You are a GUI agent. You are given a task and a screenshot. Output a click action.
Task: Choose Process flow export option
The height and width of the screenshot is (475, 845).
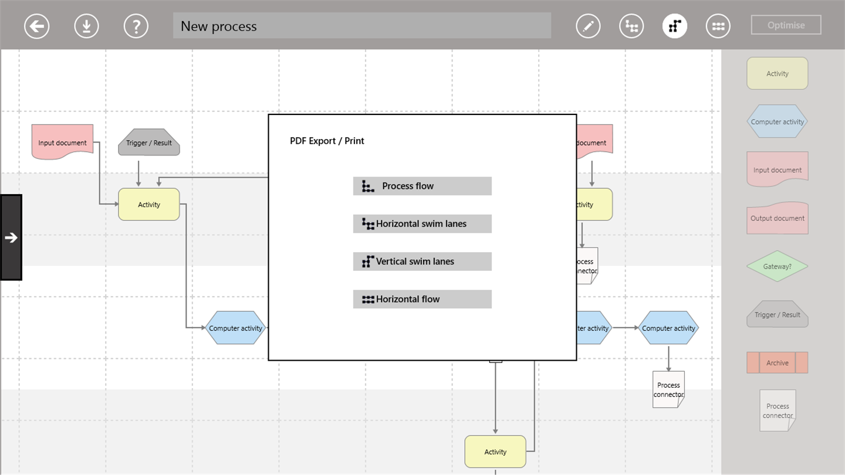pos(422,186)
